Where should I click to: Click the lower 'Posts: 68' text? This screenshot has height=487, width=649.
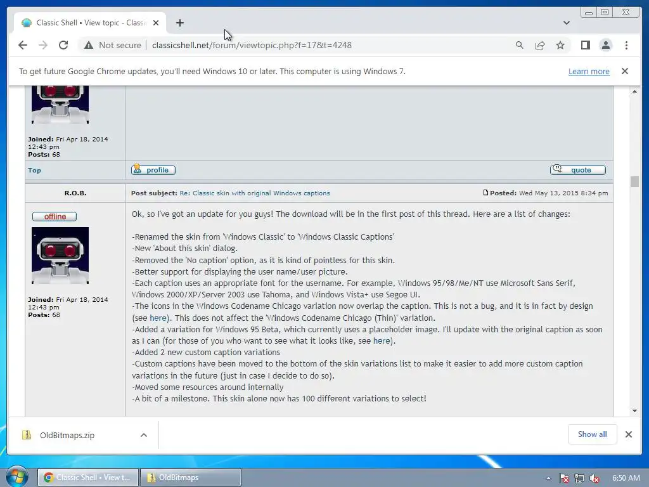(44, 315)
